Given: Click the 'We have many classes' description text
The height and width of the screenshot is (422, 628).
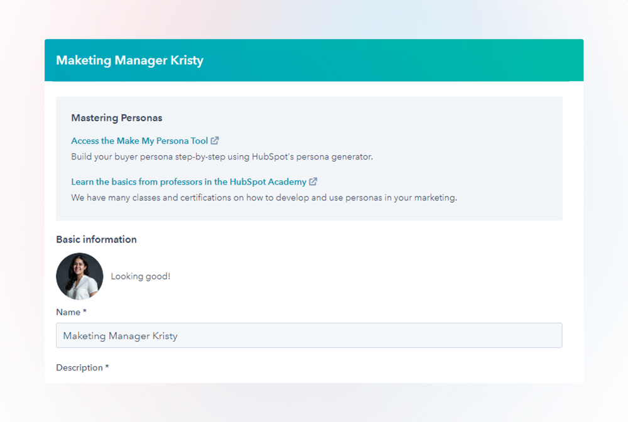Looking at the screenshot, I should tap(264, 197).
